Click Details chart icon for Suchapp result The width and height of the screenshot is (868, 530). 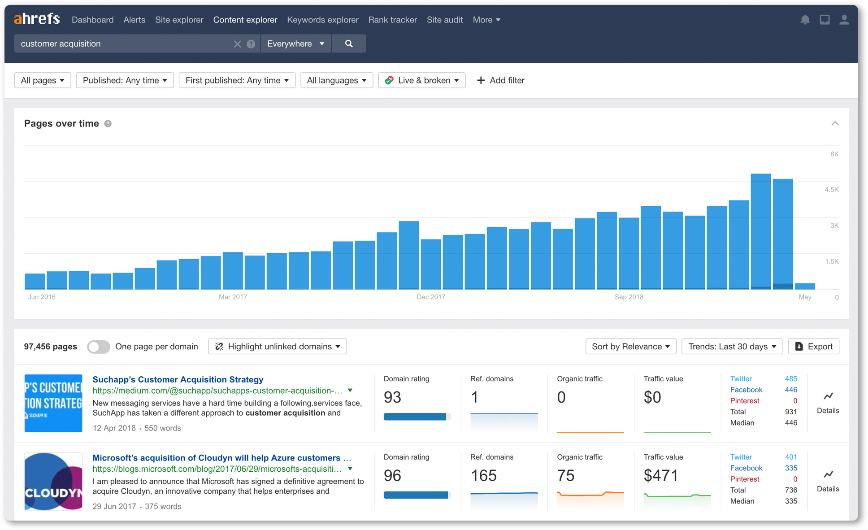tap(828, 396)
